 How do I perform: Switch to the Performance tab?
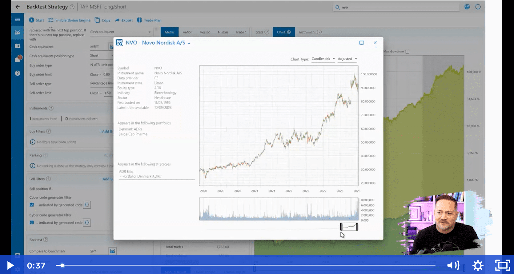[187, 32]
